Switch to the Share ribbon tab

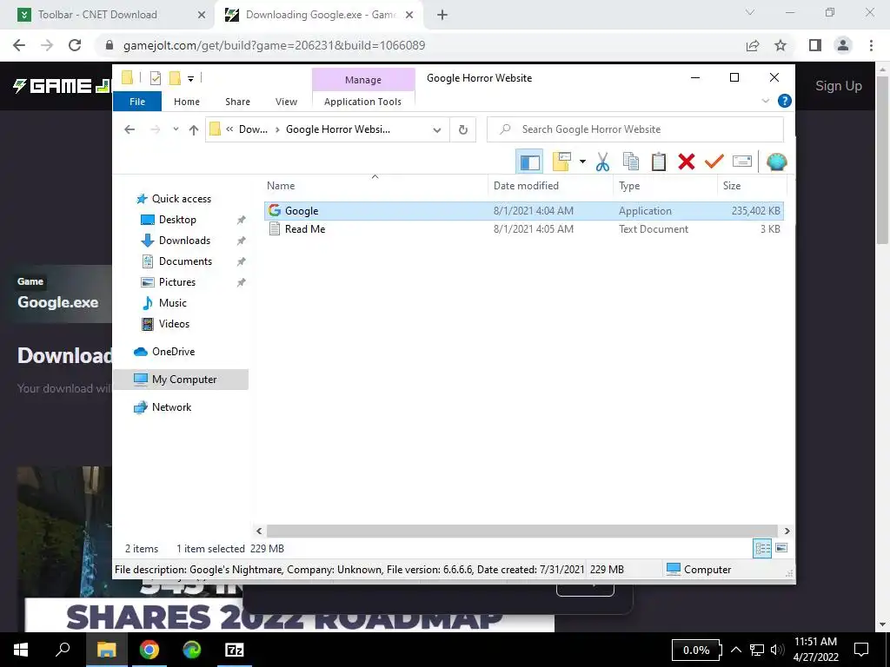[x=237, y=102]
